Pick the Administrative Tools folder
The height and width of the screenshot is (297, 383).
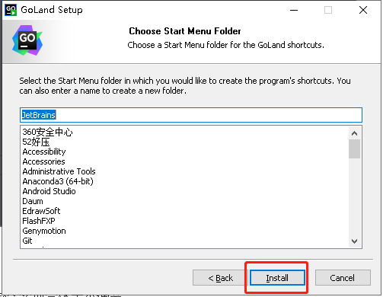[x=59, y=171]
